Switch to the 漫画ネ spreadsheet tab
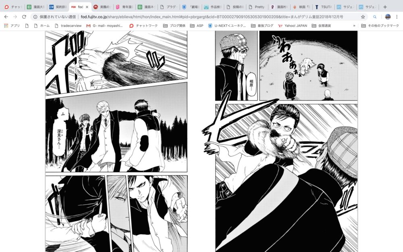403x252 pixels. [147, 7]
